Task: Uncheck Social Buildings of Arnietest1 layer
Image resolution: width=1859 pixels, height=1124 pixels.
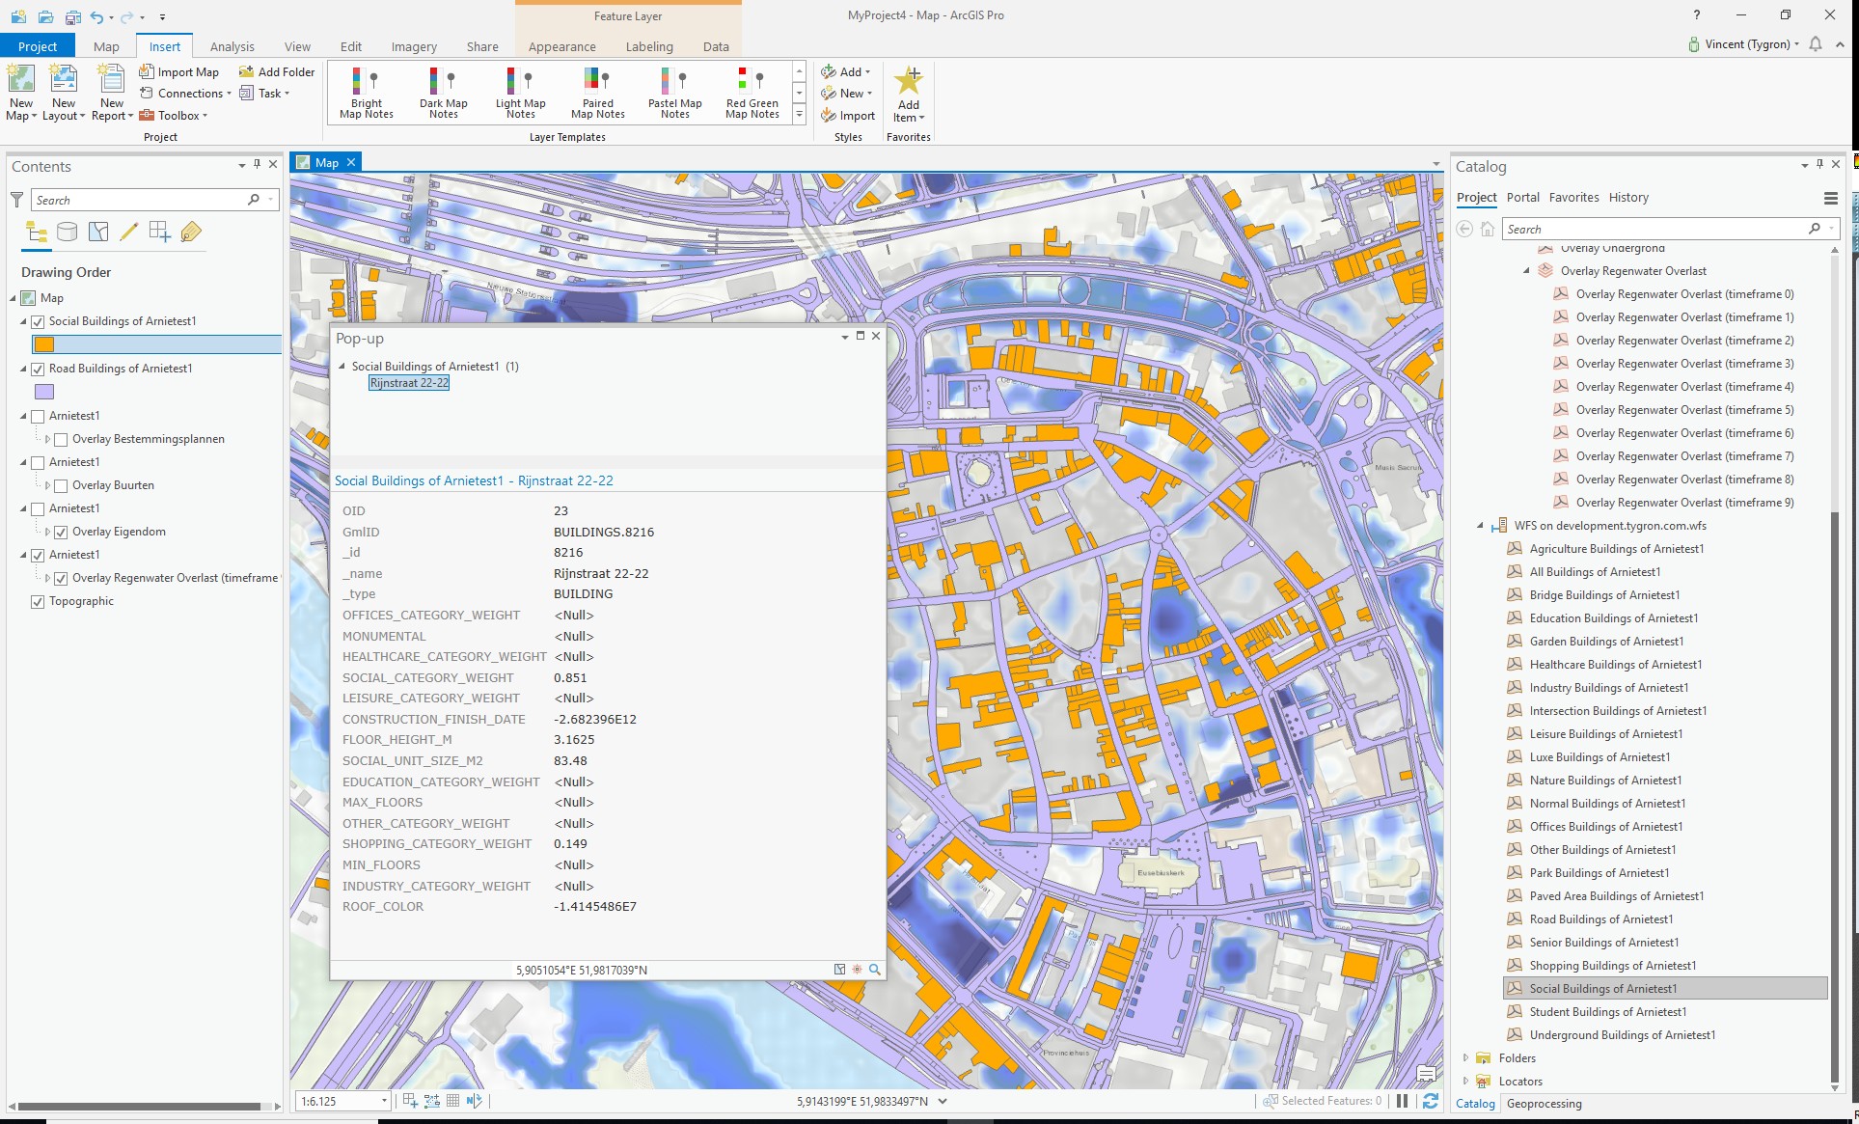Action: point(38,321)
